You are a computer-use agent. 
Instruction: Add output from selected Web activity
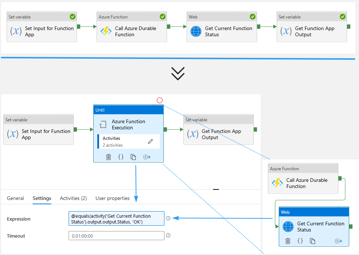click(x=338, y=241)
